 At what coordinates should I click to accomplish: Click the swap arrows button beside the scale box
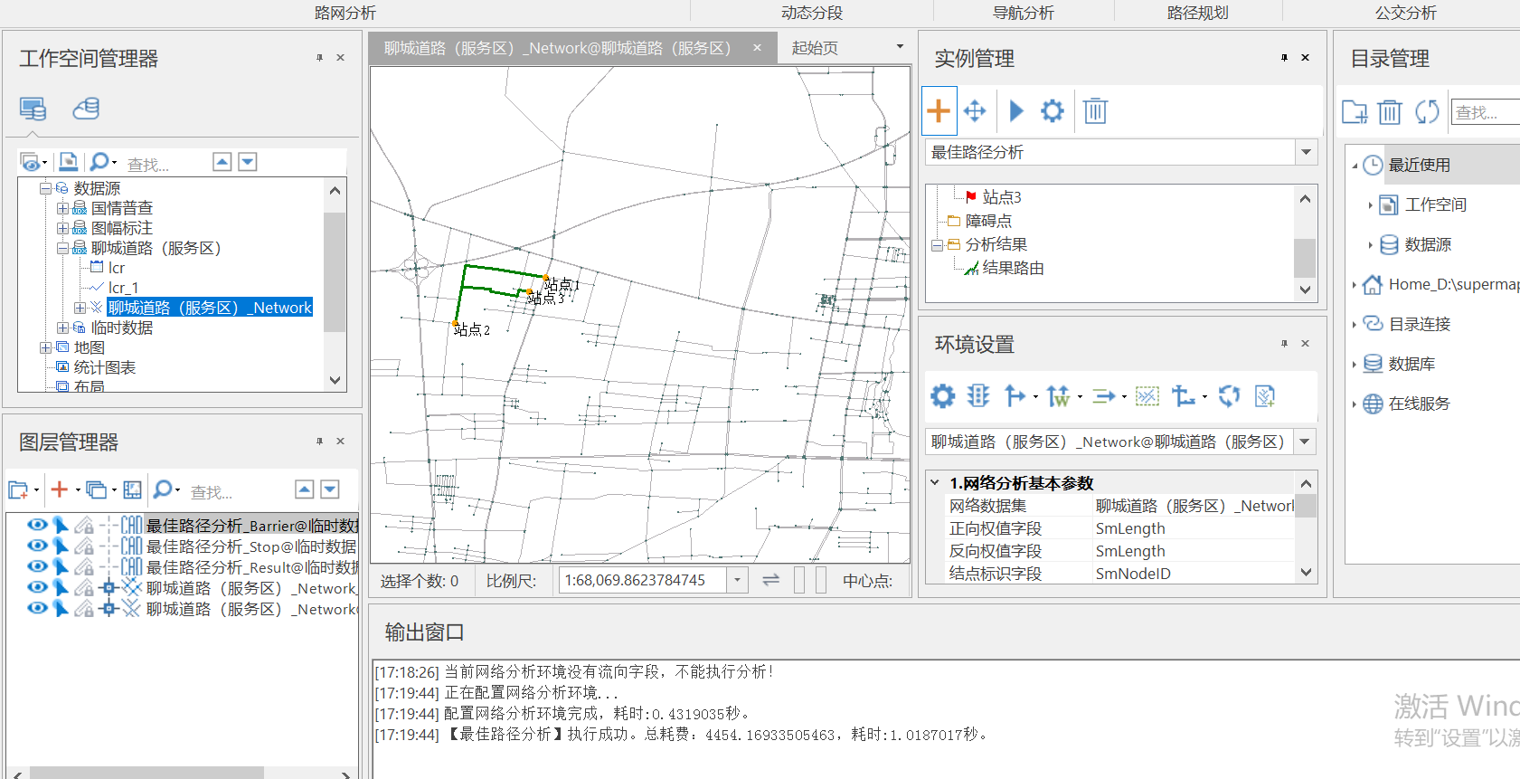(770, 580)
